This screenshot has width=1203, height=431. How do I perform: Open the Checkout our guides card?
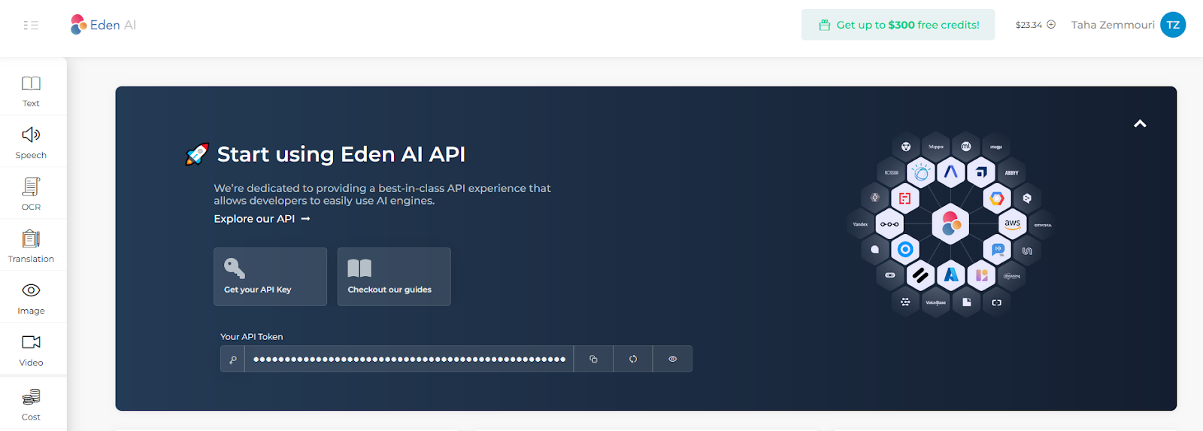click(394, 277)
